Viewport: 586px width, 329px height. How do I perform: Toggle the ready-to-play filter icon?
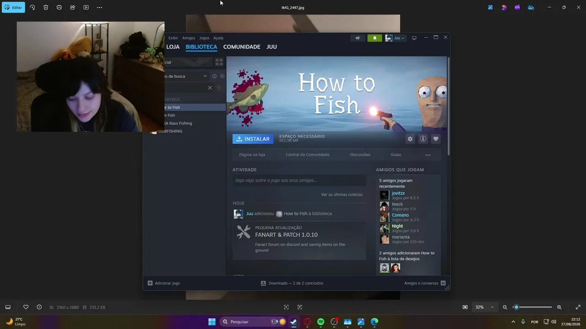click(222, 76)
